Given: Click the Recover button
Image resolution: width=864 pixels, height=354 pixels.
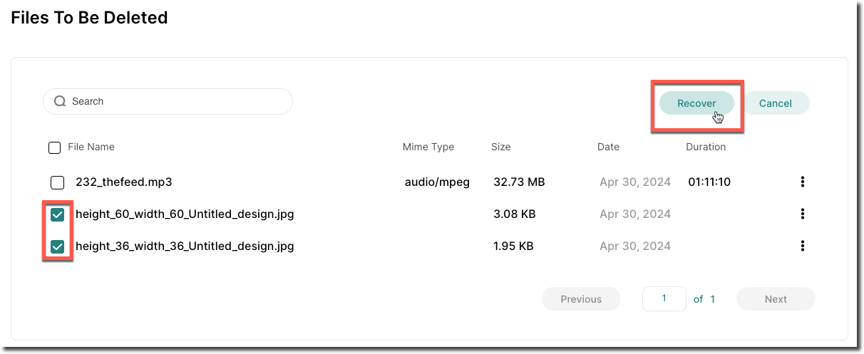Looking at the screenshot, I should click(x=696, y=103).
